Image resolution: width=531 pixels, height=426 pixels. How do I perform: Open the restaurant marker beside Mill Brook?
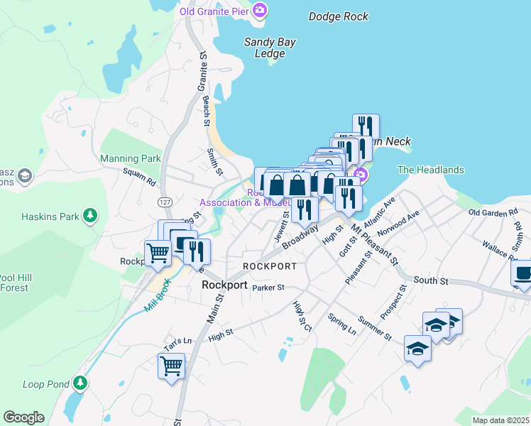tap(197, 252)
